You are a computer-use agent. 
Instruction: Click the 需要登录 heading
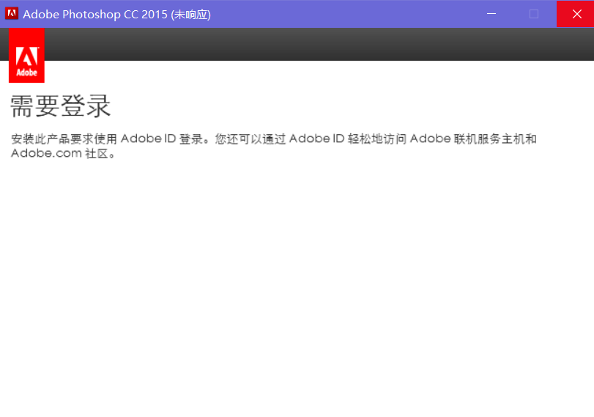click(60, 106)
